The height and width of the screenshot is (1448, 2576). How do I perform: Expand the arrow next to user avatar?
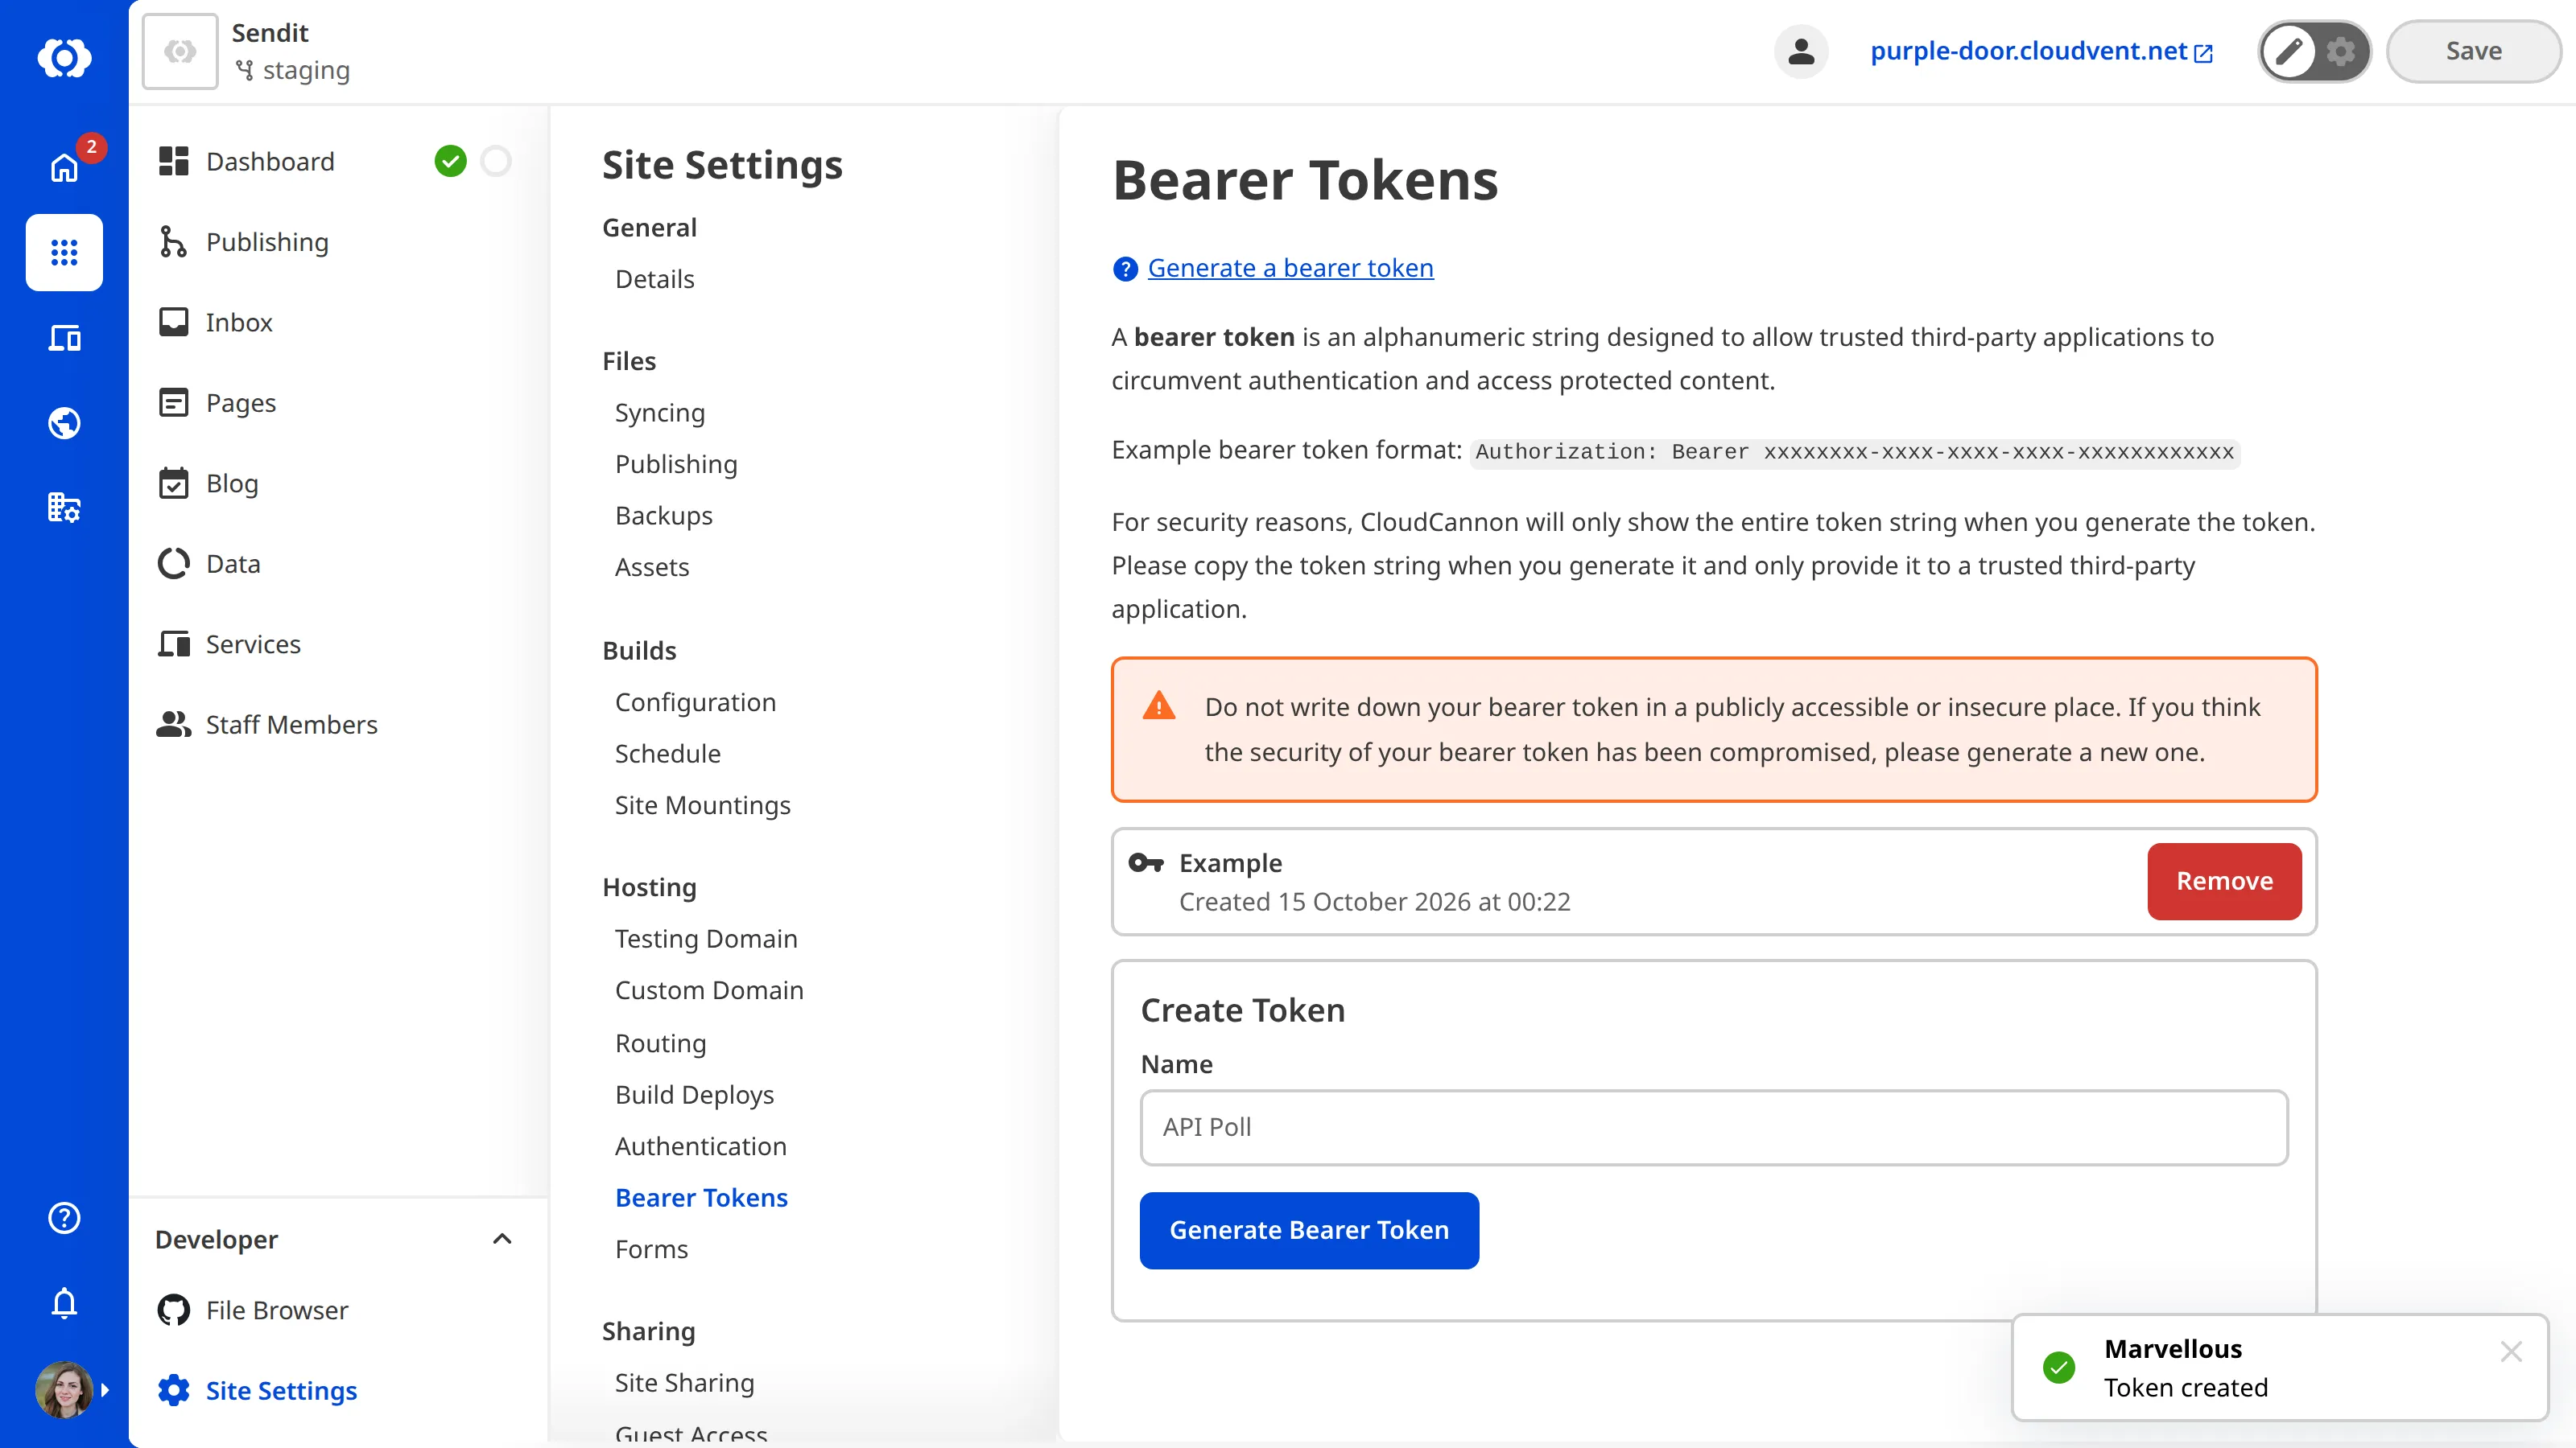click(105, 1389)
